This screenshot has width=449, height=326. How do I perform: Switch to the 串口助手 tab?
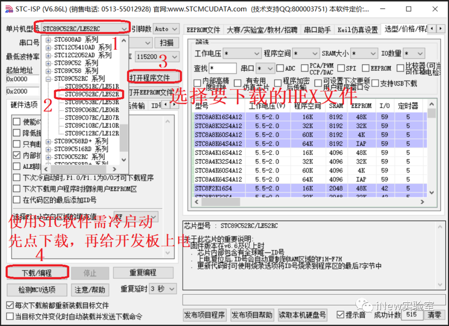[x=317, y=30]
